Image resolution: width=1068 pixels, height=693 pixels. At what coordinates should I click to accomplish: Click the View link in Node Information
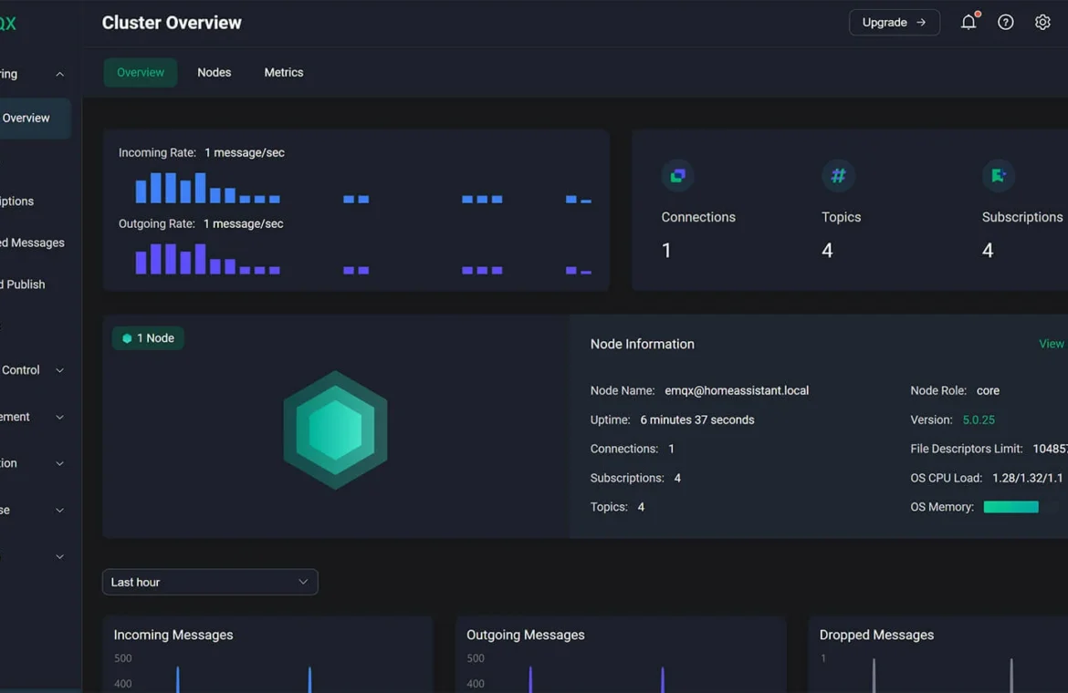click(x=1051, y=344)
